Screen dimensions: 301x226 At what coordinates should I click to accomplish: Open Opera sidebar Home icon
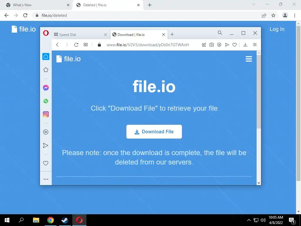pos(46,56)
